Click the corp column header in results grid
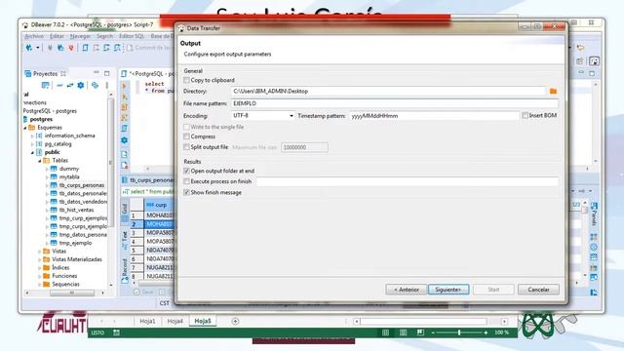Image resolution: width=624 pixels, height=351 pixels. click(159, 205)
